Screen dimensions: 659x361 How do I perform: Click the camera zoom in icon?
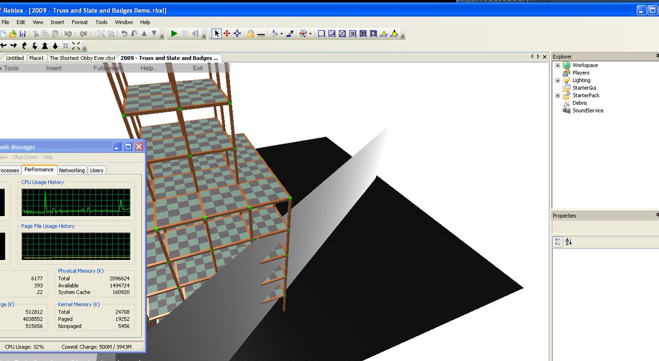point(44,46)
